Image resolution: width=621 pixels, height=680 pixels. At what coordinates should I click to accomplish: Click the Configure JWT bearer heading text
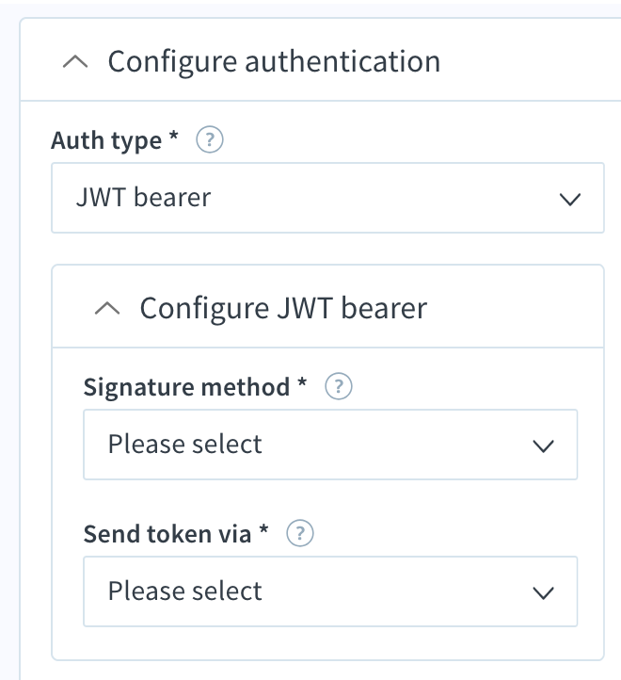coord(283,309)
